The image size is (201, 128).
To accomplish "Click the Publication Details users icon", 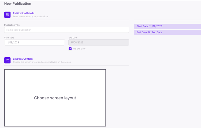I will [x=7, y=15].
